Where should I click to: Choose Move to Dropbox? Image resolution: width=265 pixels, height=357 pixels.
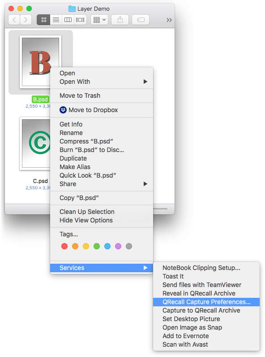coord(101,110)
